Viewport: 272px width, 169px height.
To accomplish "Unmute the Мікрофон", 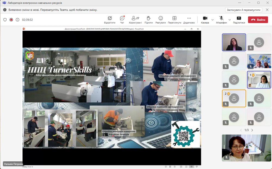I will coord(221,19).
